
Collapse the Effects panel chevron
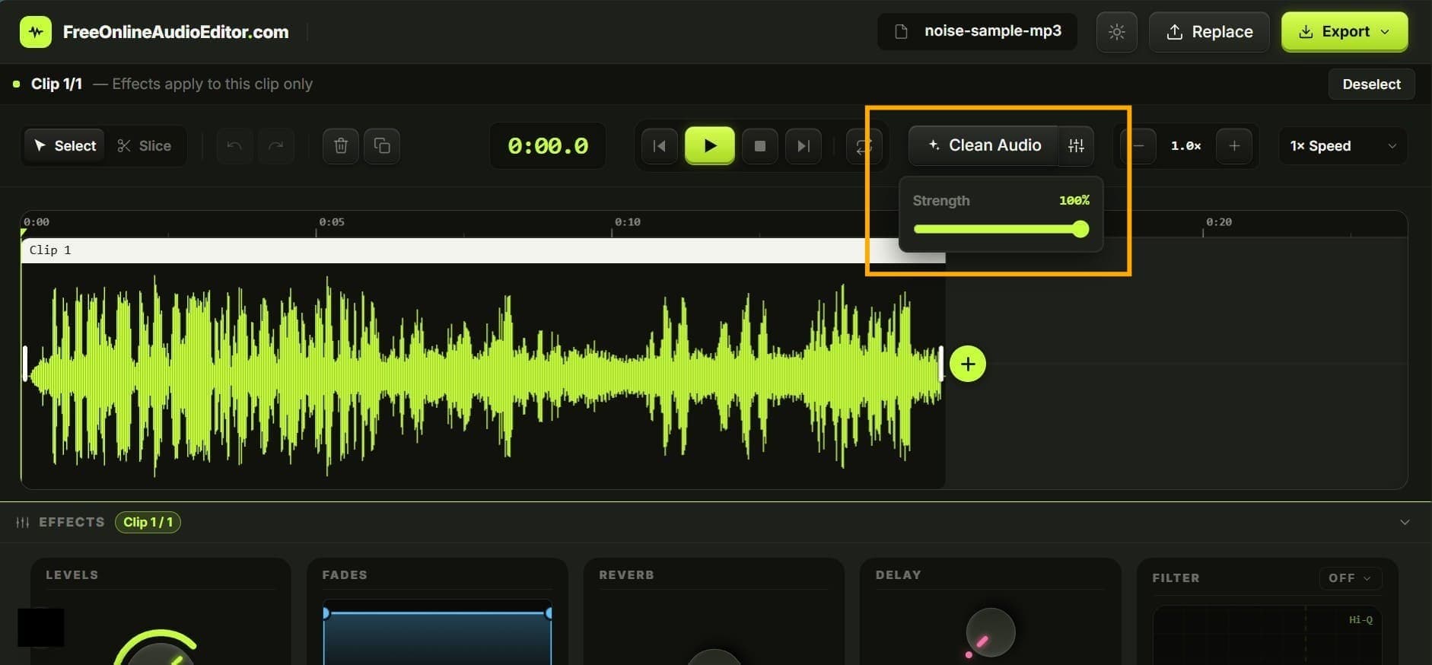(x=1405, y=522)
